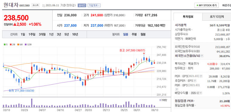Click red arrow at 최고 247,500 marker
231x112 pixels.
pos(144,53)
